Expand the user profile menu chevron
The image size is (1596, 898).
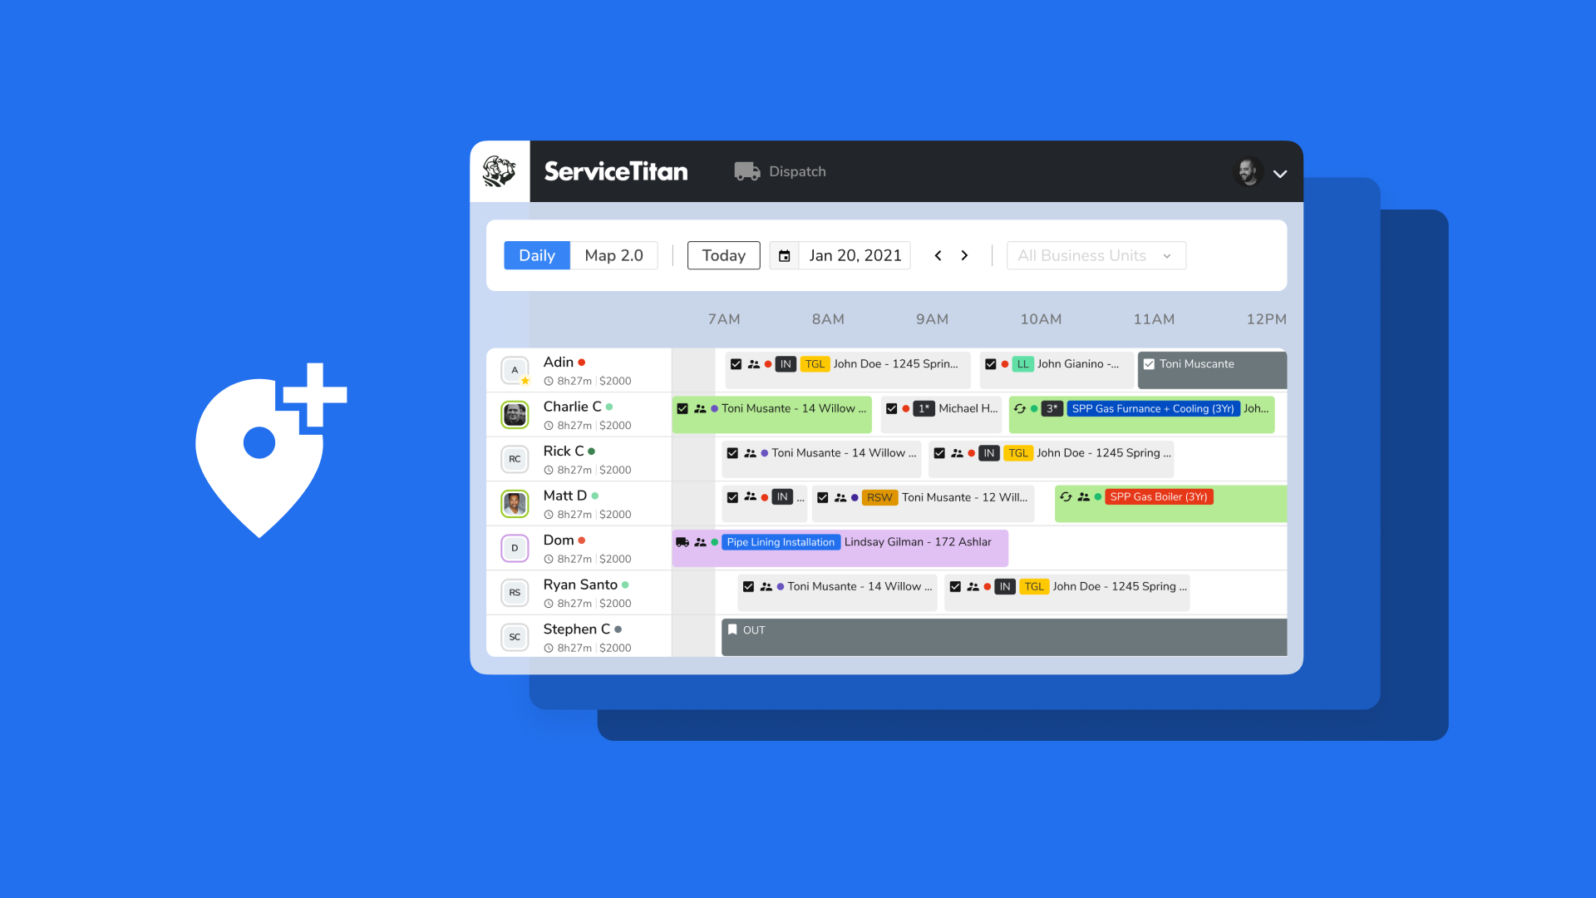pyautogui.click(x=1280, y=174)
